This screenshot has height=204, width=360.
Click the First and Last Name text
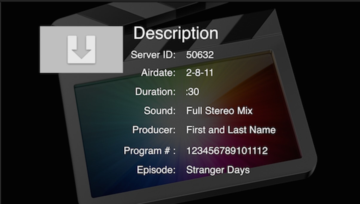[231, 130]
